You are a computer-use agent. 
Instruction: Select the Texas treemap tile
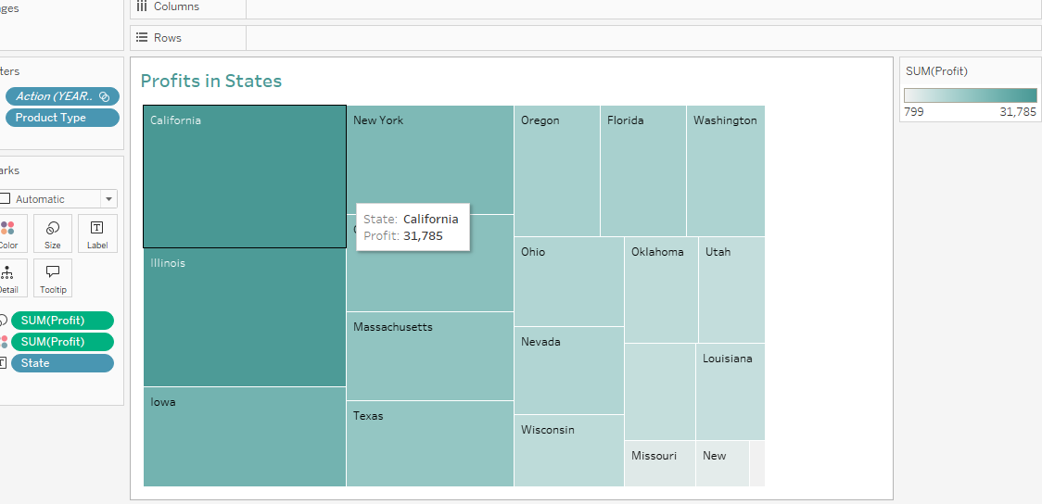430,444
